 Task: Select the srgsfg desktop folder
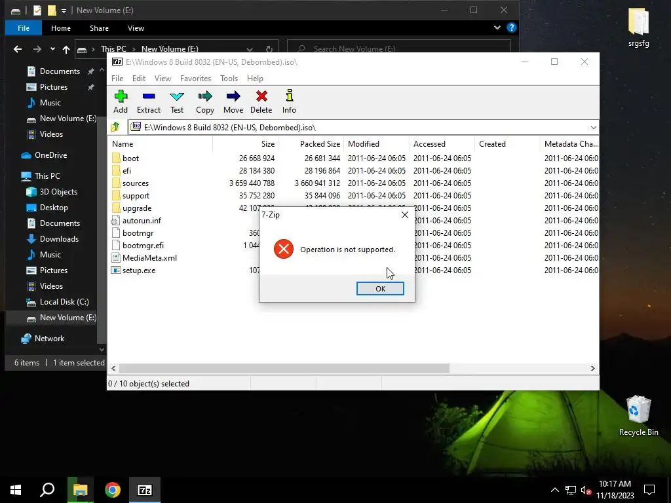pos(638,28)
